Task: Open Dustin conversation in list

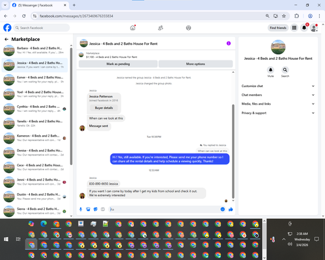Action: coord(34,196)
